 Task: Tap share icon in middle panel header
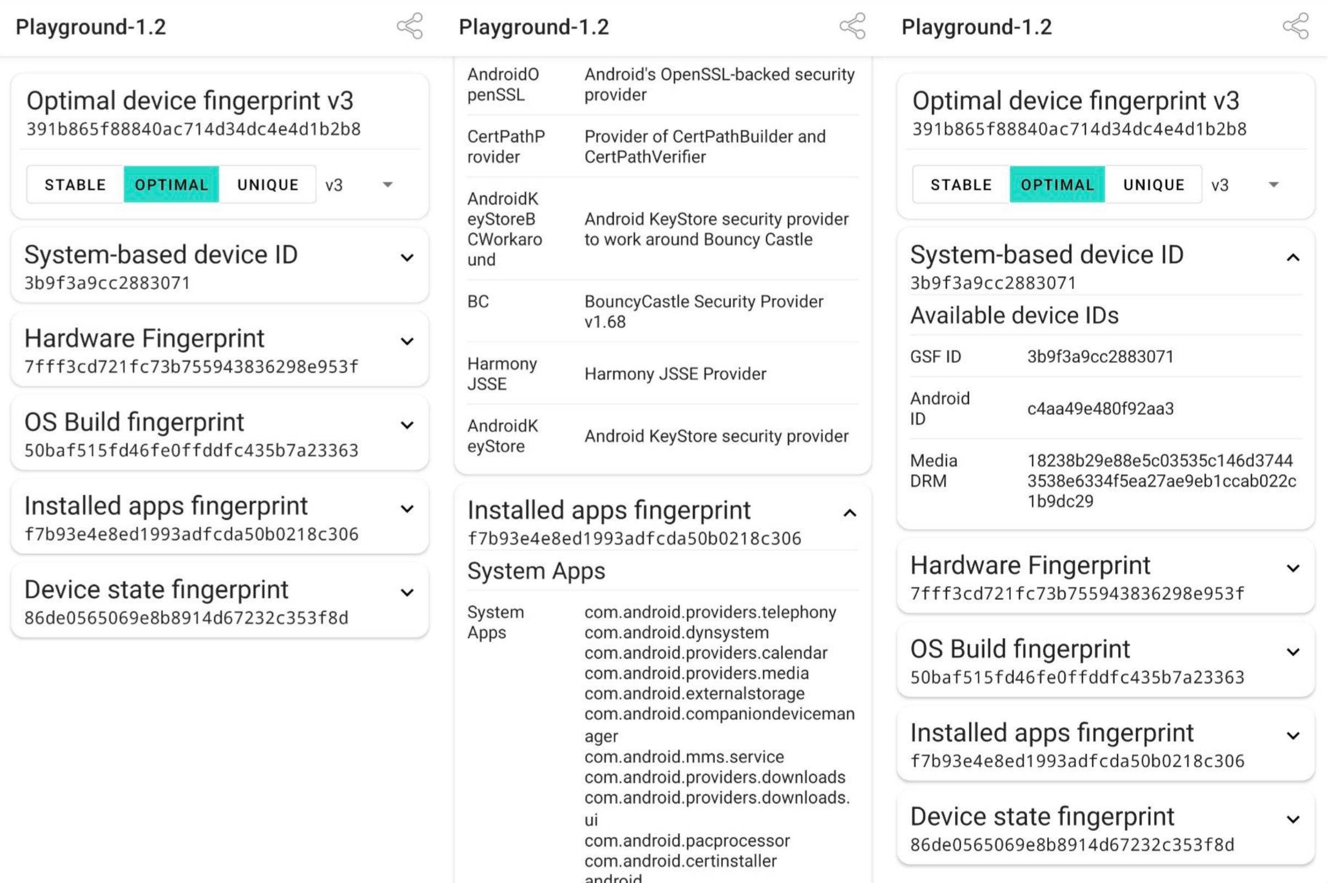click(x=852, y=26)
